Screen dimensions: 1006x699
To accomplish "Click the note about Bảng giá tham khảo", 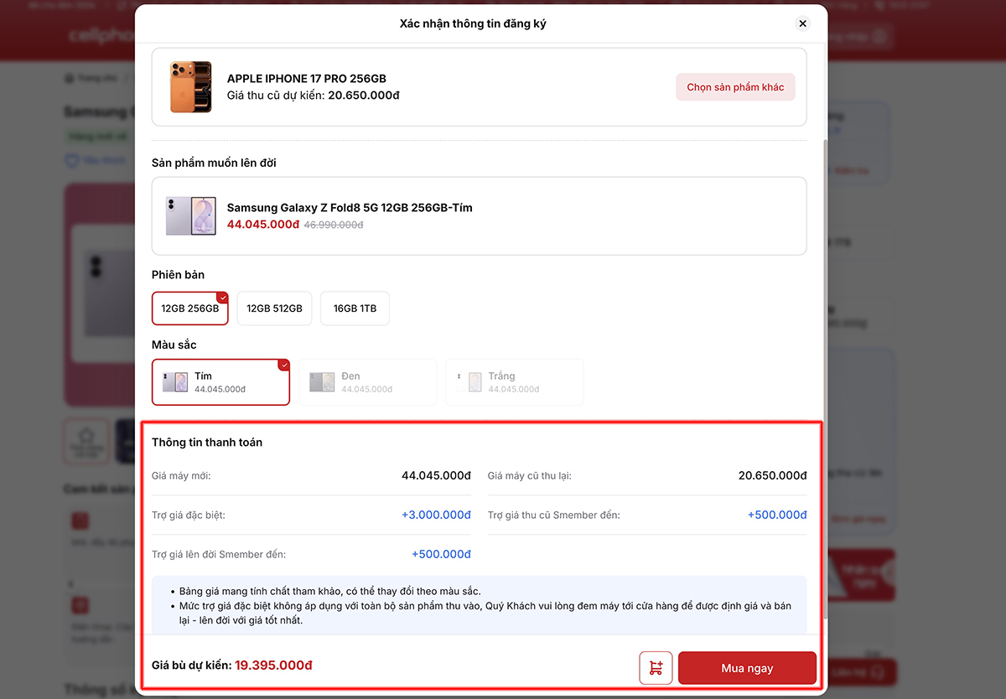I will click(329, 591).
